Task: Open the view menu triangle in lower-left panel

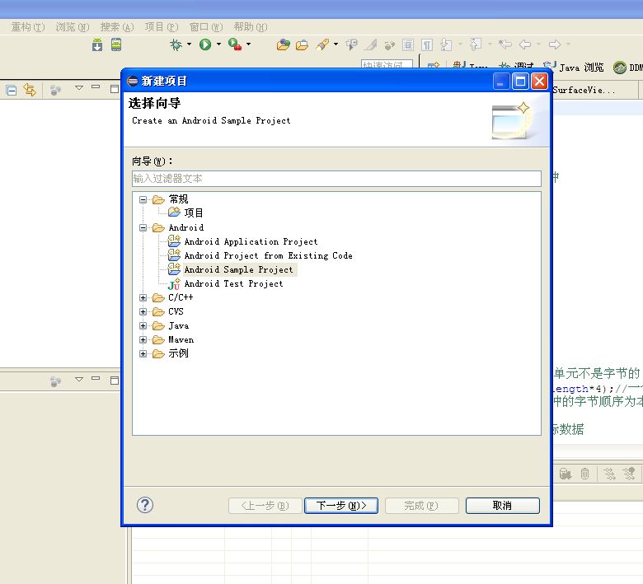Action: (x=79, y=380)
